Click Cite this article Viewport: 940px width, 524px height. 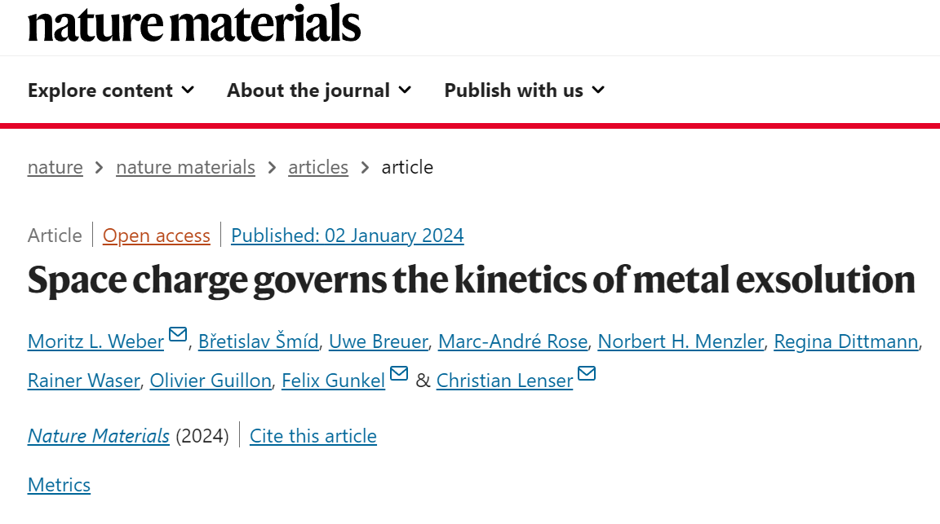click(313, 436)
